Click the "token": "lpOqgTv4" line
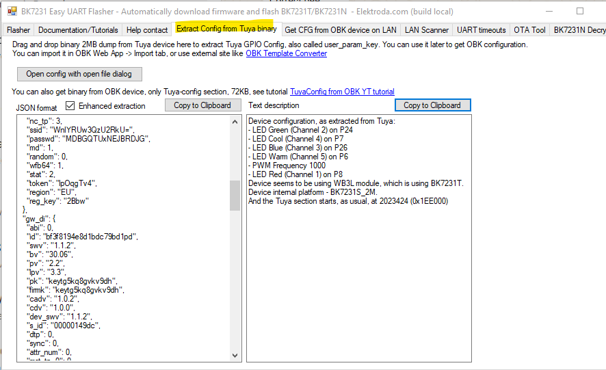Screen dimensions: 606x370 [x=62, y=183]
